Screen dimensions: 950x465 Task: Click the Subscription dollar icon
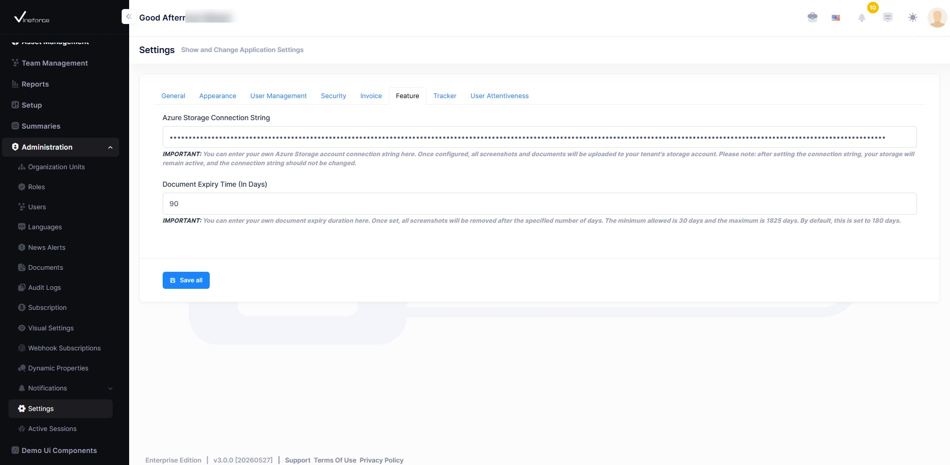point(22,307)
